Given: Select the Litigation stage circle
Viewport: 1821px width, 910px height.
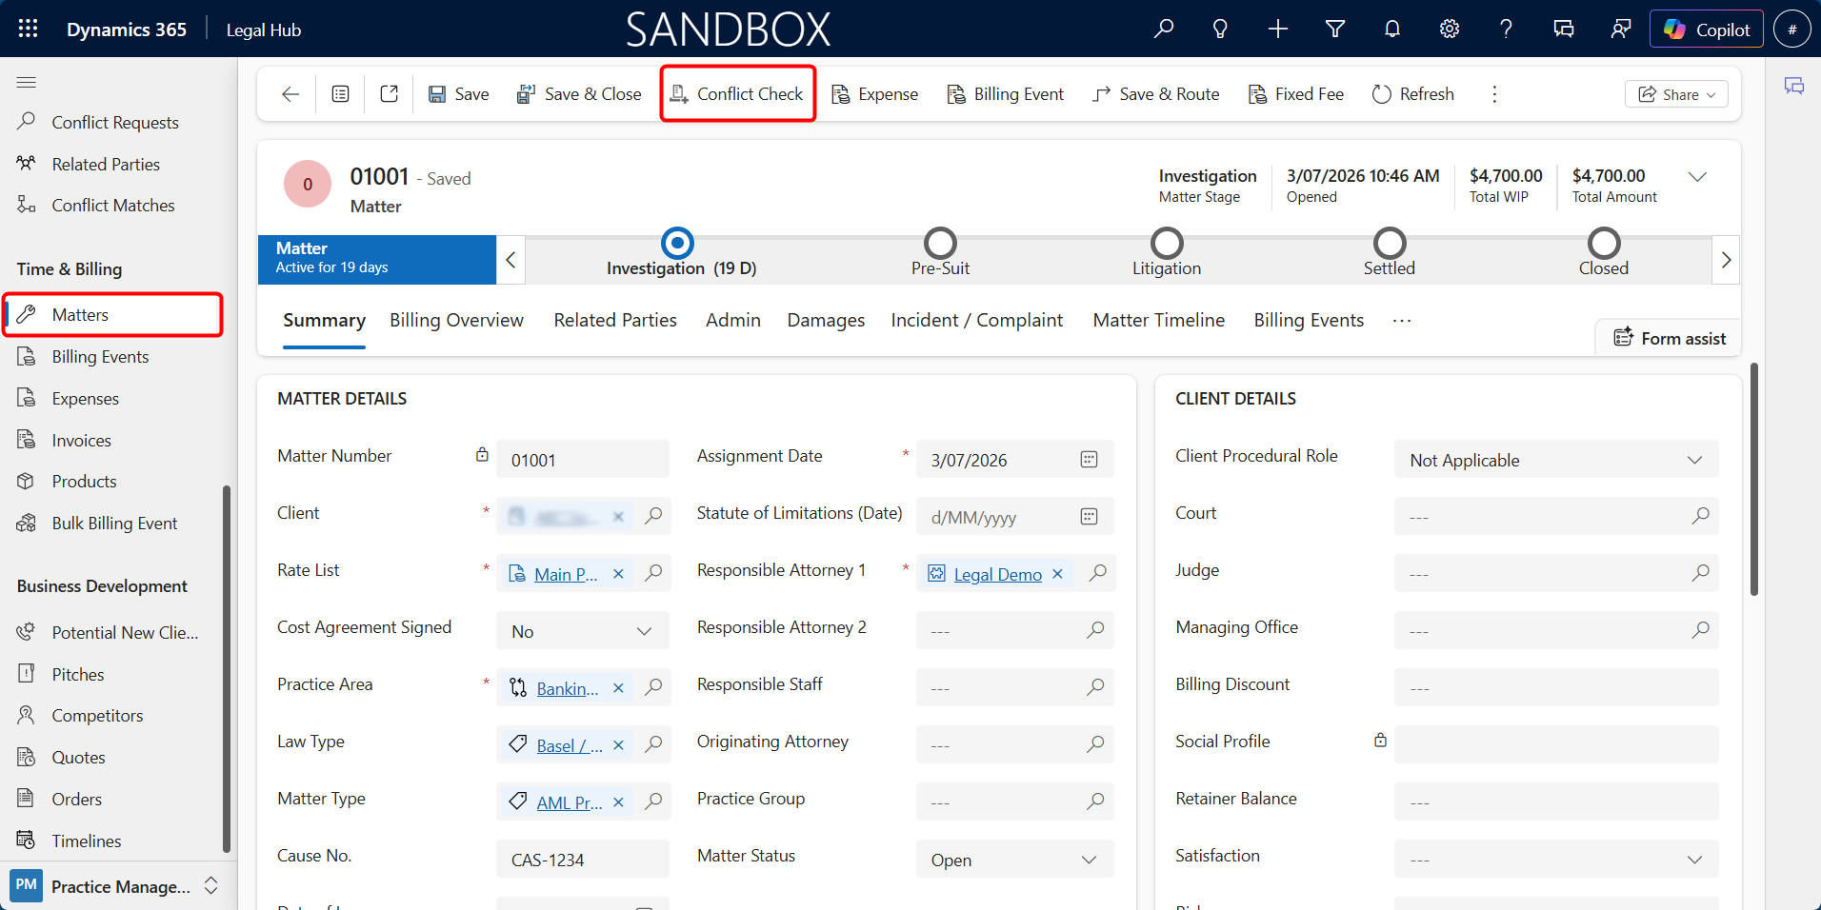Looking at the screenshot, I should (1167, 244).
